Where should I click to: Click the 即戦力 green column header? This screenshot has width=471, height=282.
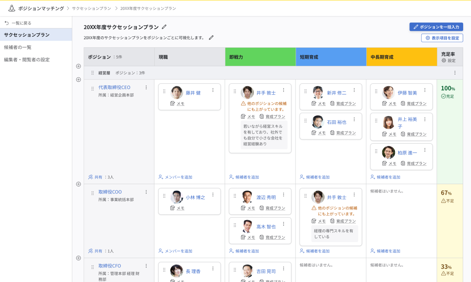tap(260, 57)
